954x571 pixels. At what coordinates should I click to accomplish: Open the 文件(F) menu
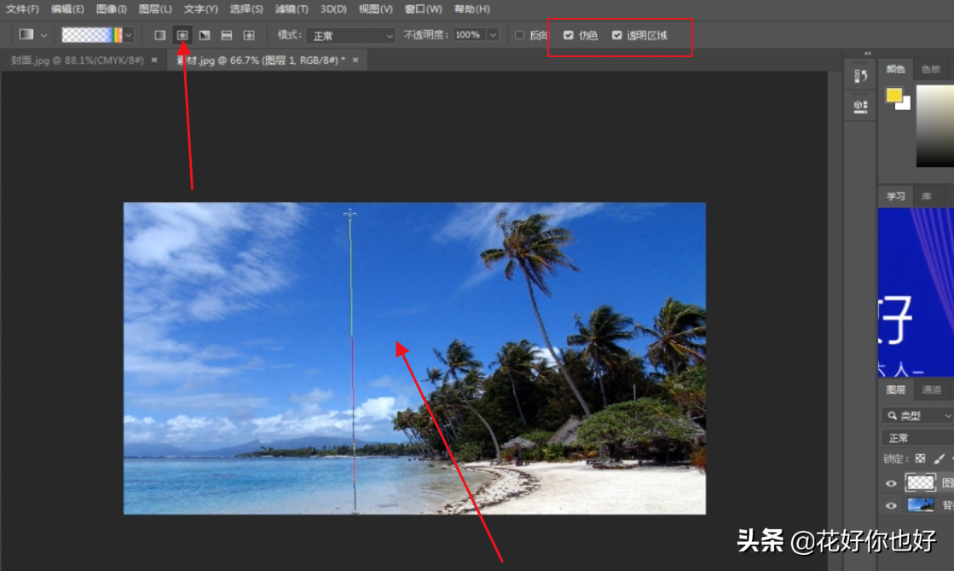point(22,9)
